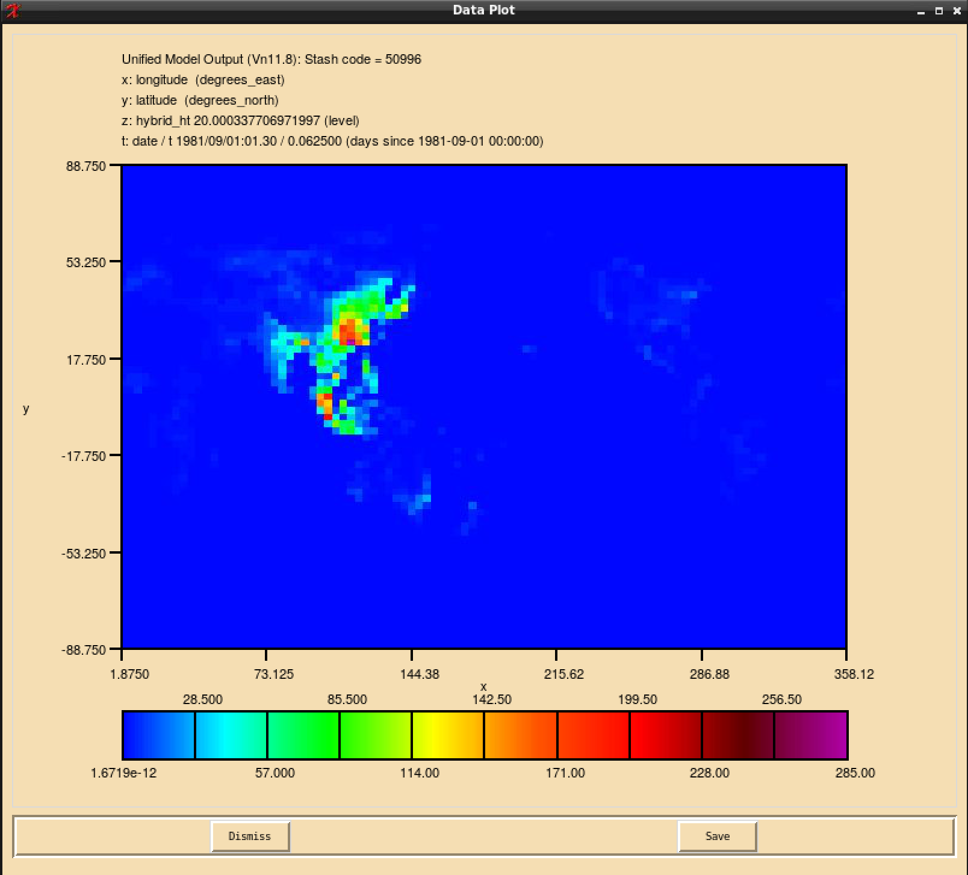Viewport: 968px width, 875px height.
Task: Click the 142.50 colorbar label
Action: click(492, 699)
